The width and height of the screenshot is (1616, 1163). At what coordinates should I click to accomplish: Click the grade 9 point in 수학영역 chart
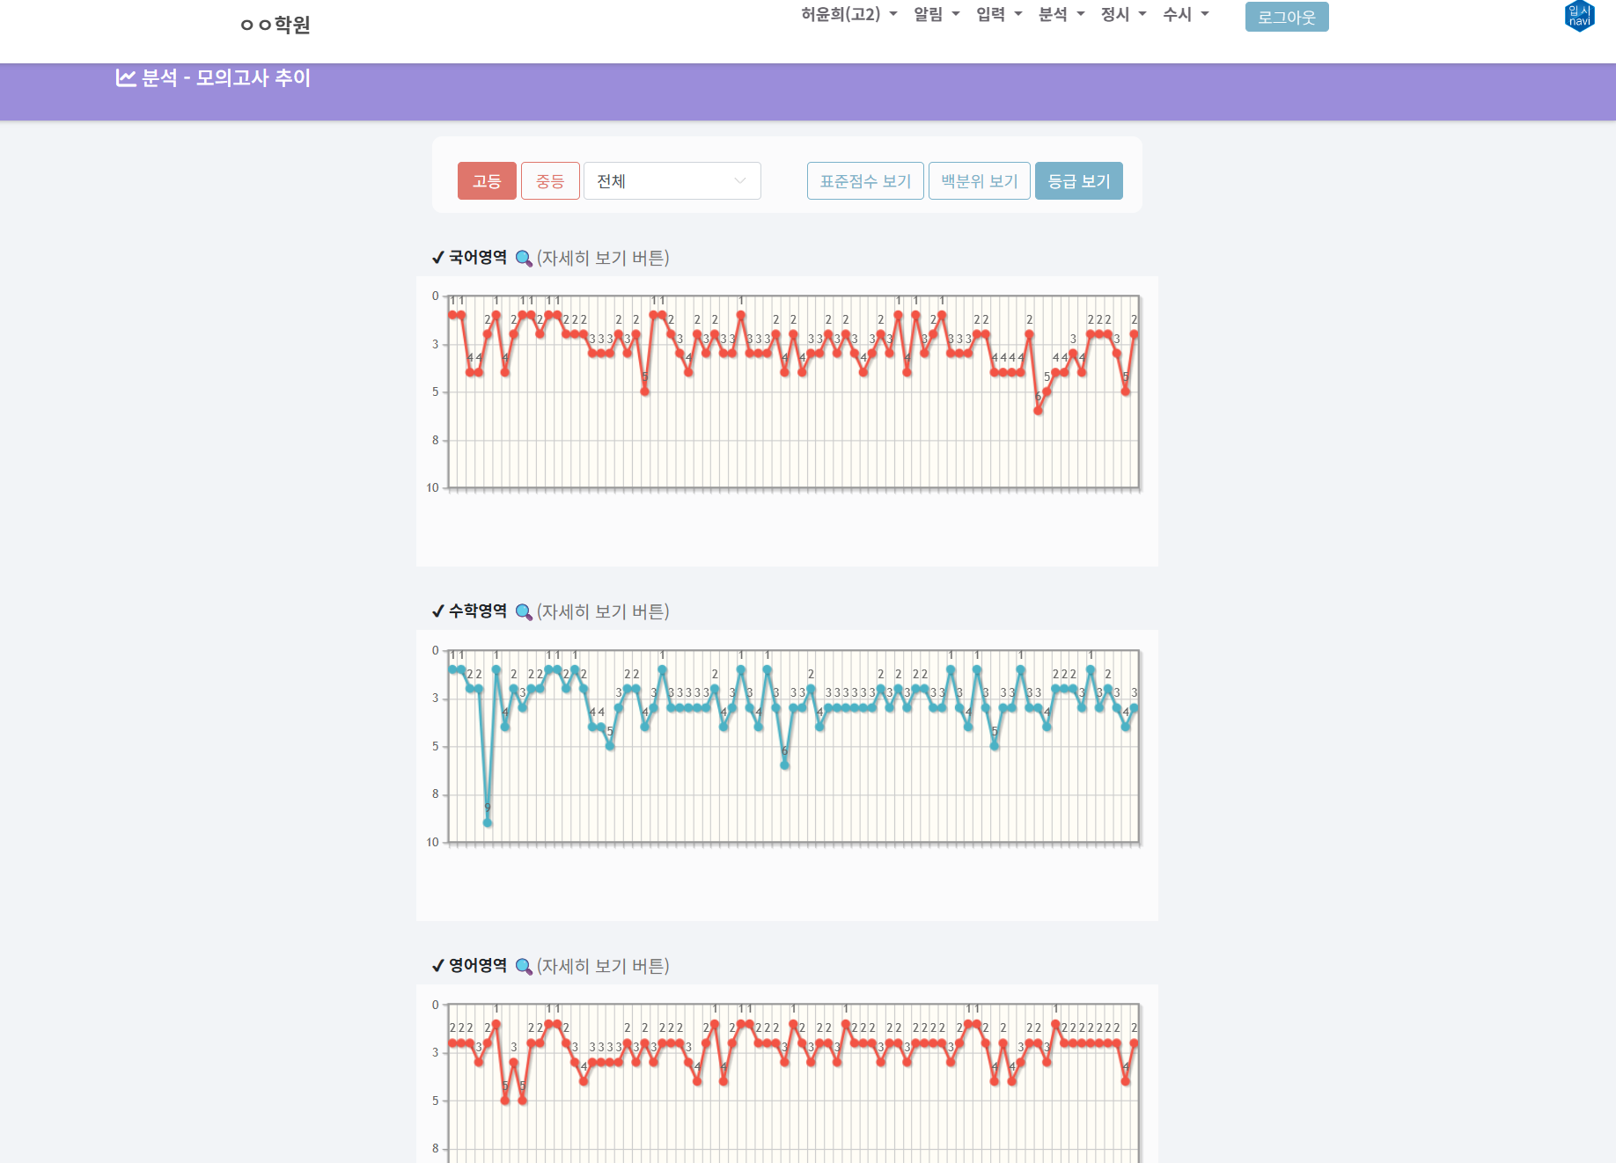pyautogui.click(x=488, y=823)
